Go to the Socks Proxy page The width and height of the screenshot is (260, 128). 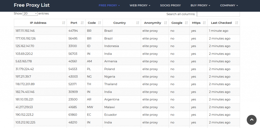[170, 5]
